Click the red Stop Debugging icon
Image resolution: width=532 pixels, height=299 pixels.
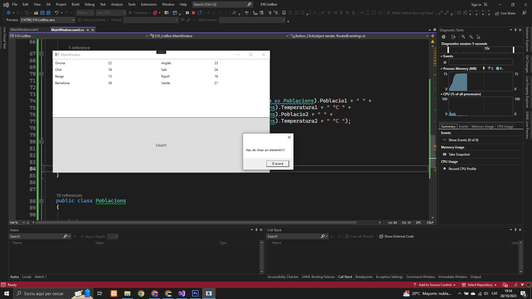click(193, 13)
